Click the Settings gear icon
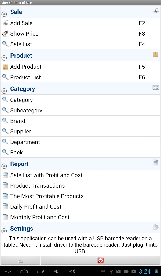Screen dimensions: 161x276 [156, 227]
